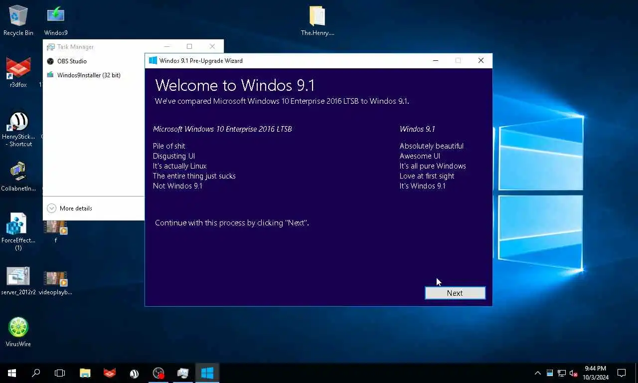Viewport: 638px width, 383px height.
Task: Minimize the Windos 9.1 Pre-Upgrade Wizard
Action: pyautogui.click(x=436, y=61)
